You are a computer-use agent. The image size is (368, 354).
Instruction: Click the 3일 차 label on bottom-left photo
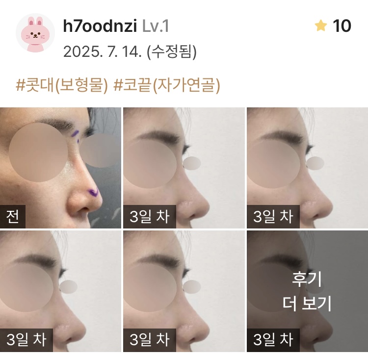click(x=26, y=340)
